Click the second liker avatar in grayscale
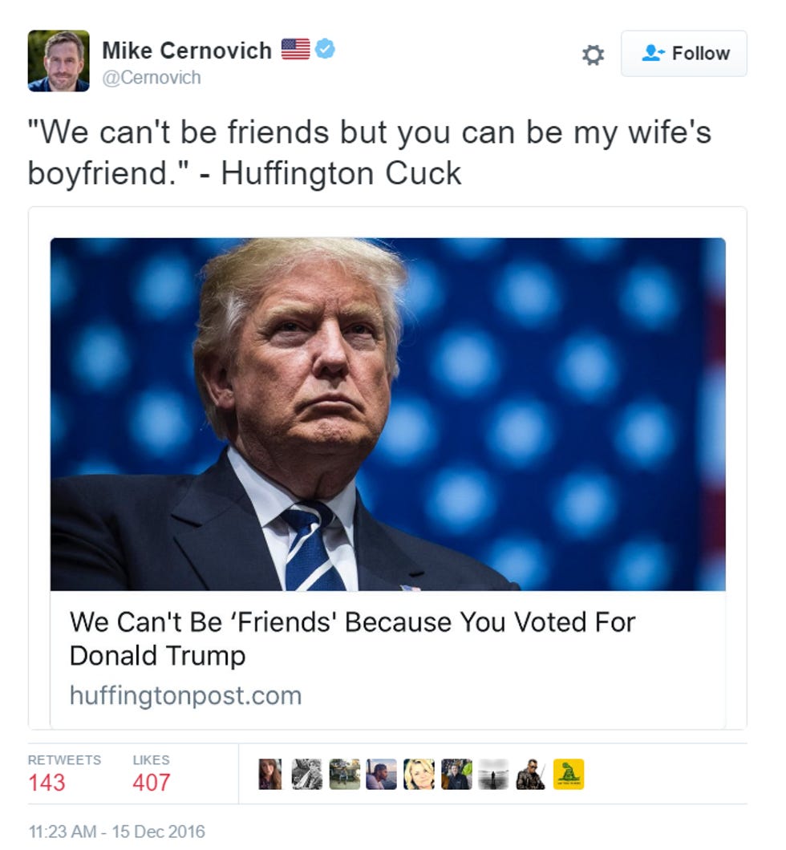Image resolution: width=786 pixels, height=850 pixels. point(307,774)
